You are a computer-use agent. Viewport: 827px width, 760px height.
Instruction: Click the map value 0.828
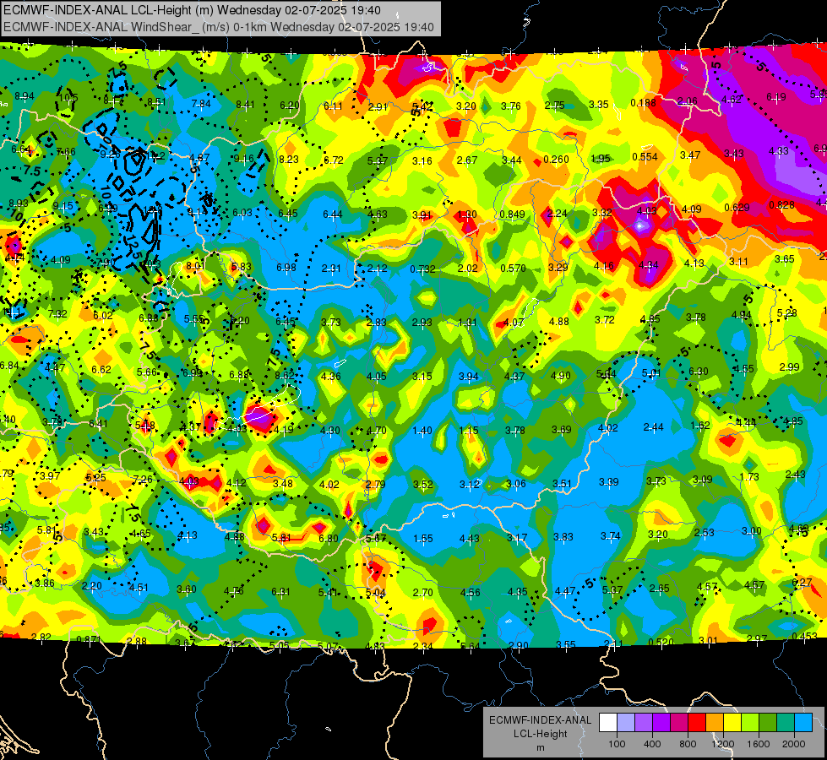click(x=781, y=205)
